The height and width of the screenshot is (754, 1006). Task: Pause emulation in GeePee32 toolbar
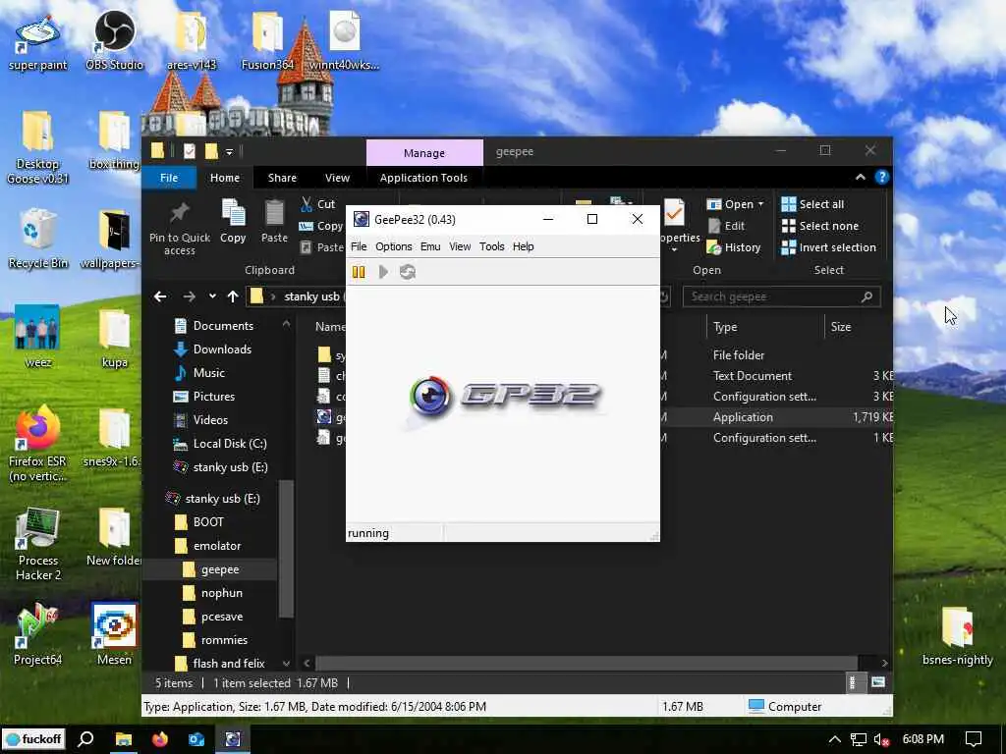(359, 272)
